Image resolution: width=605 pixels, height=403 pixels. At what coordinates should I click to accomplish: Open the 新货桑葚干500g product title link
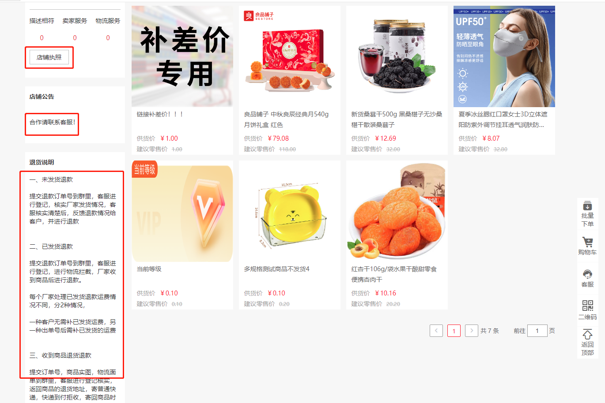pyautogui.click(x=397, y=119)
